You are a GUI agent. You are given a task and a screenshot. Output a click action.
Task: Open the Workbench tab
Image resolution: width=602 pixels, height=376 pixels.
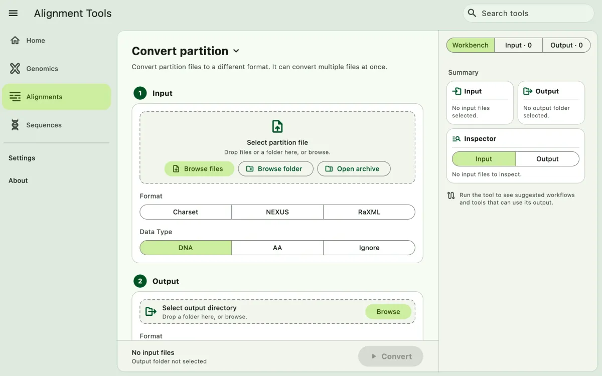[x=470, y=45]
